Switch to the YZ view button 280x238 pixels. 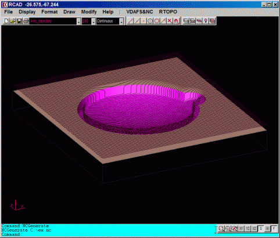[247, 229]
